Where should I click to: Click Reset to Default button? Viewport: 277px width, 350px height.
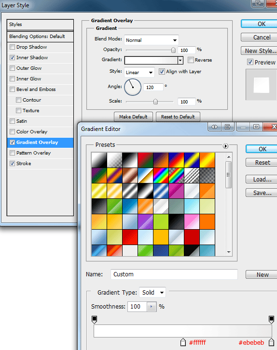[x=178, y=117]
